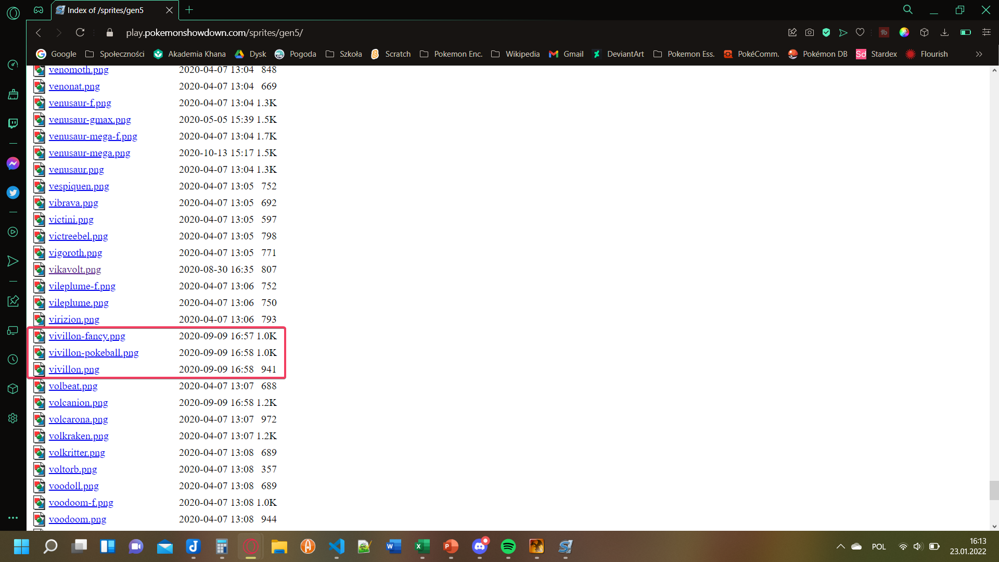999x562 pixels.
Task: Open Twitter sidebar panel
Action: (x=13, y=193)
